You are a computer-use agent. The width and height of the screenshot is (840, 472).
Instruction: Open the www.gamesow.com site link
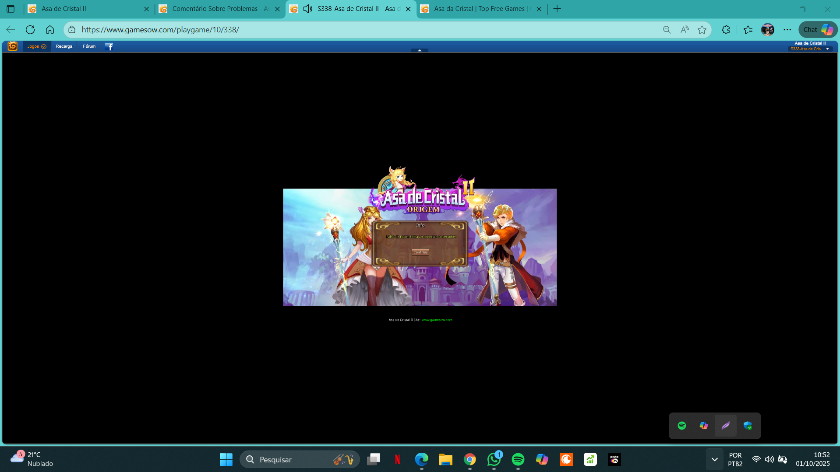point(437,320)
